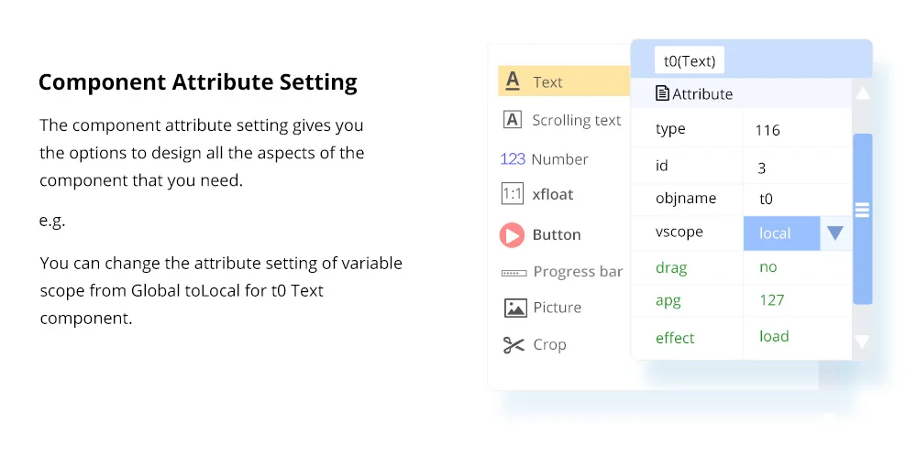Select the Progress bar component icon

tap(513, 273)
